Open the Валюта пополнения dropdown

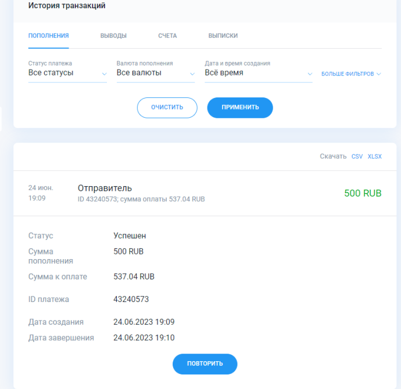point(155,73)
